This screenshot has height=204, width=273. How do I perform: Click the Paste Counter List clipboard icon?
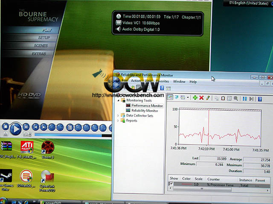[223, 98]
